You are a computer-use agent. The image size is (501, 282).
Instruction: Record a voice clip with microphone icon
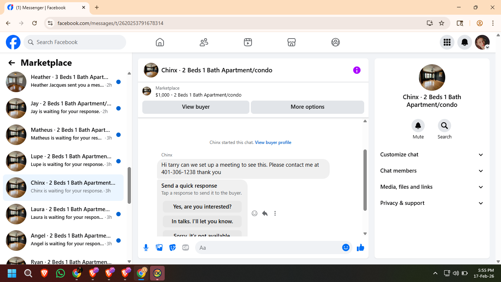[146, 247]
